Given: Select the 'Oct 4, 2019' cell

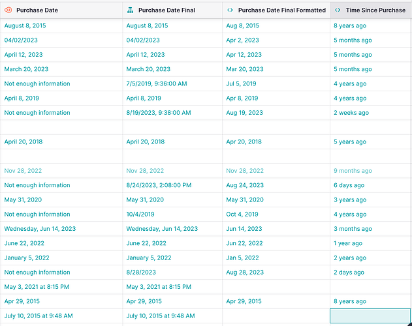Looking at the screenshot, I should point(276,215).
